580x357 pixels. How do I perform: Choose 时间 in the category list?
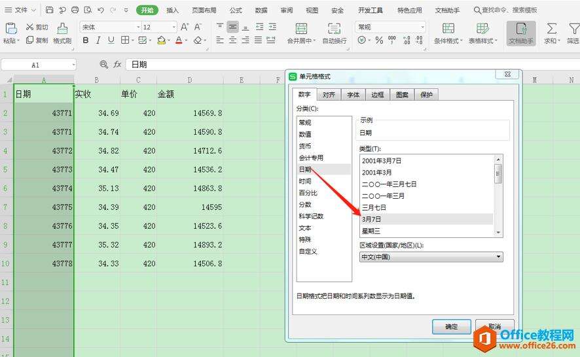[x=305, y=181]
